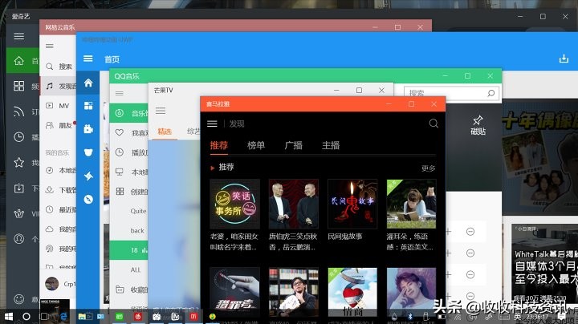Select the Discover music item in NetEase Cloud Music

59,86
